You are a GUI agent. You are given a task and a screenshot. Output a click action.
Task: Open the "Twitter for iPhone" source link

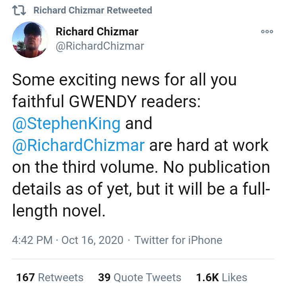tap(178, 240)
